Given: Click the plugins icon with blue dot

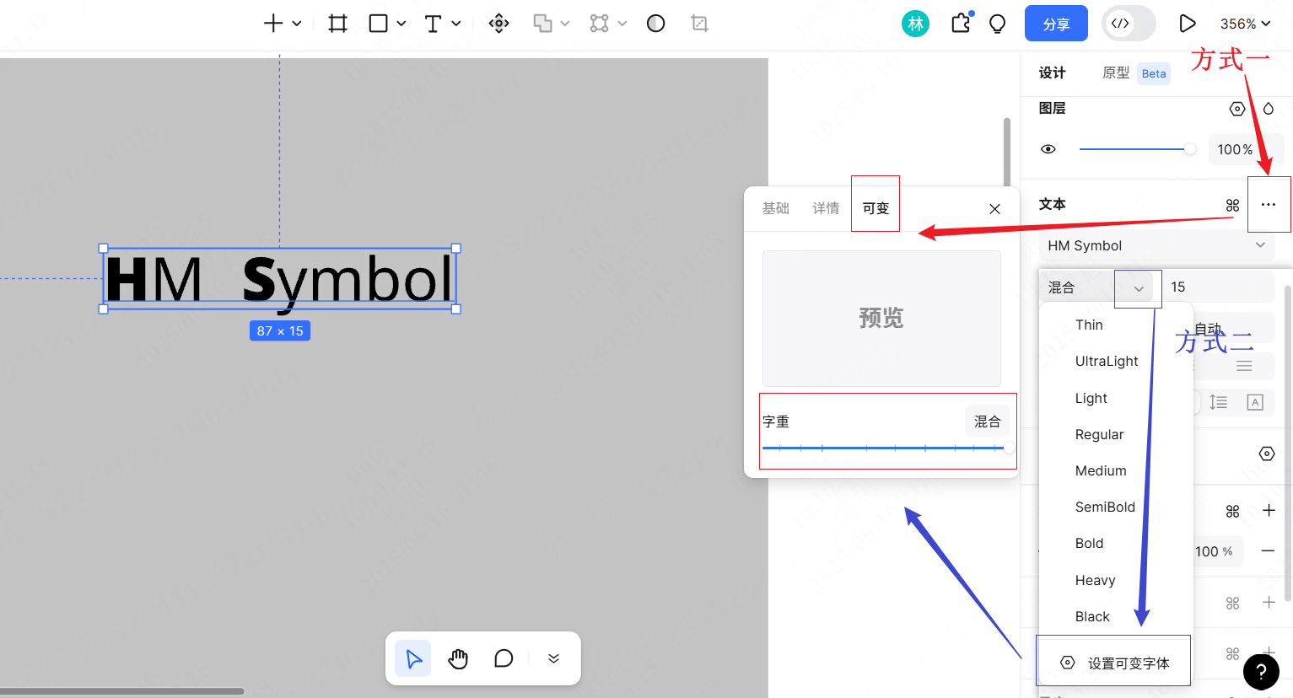Looking at the screenshot, I should [x=961, y=24].
